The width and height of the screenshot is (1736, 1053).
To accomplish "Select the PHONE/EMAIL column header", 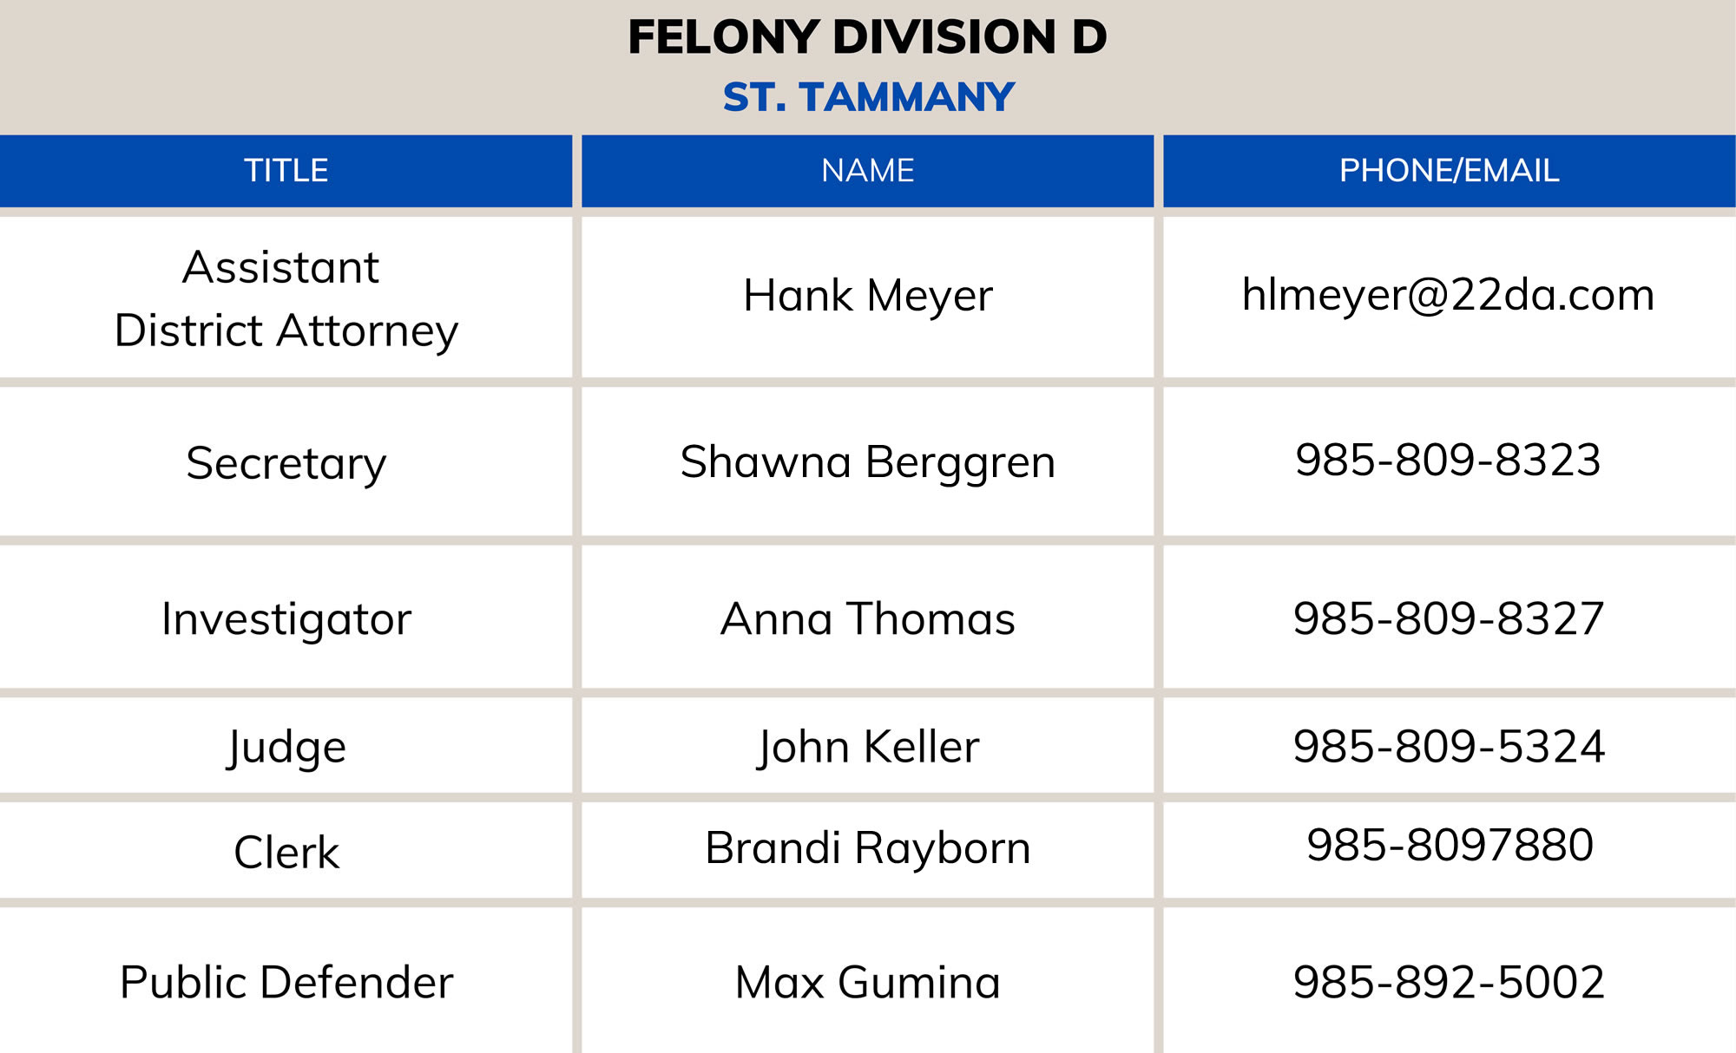I will [x=1449, y=170].
